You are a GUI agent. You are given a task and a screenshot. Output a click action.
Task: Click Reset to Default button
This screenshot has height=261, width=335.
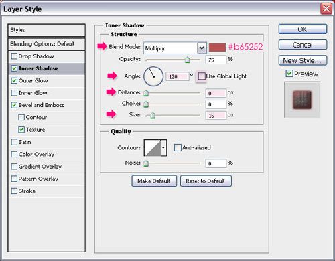click(206, 181)
